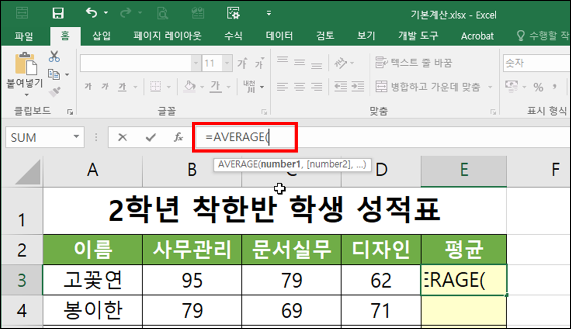Apply Percent Style number formatting
The height and width of the screenshot is (329, 571).
pyautogui.click(x=538, y=87)
